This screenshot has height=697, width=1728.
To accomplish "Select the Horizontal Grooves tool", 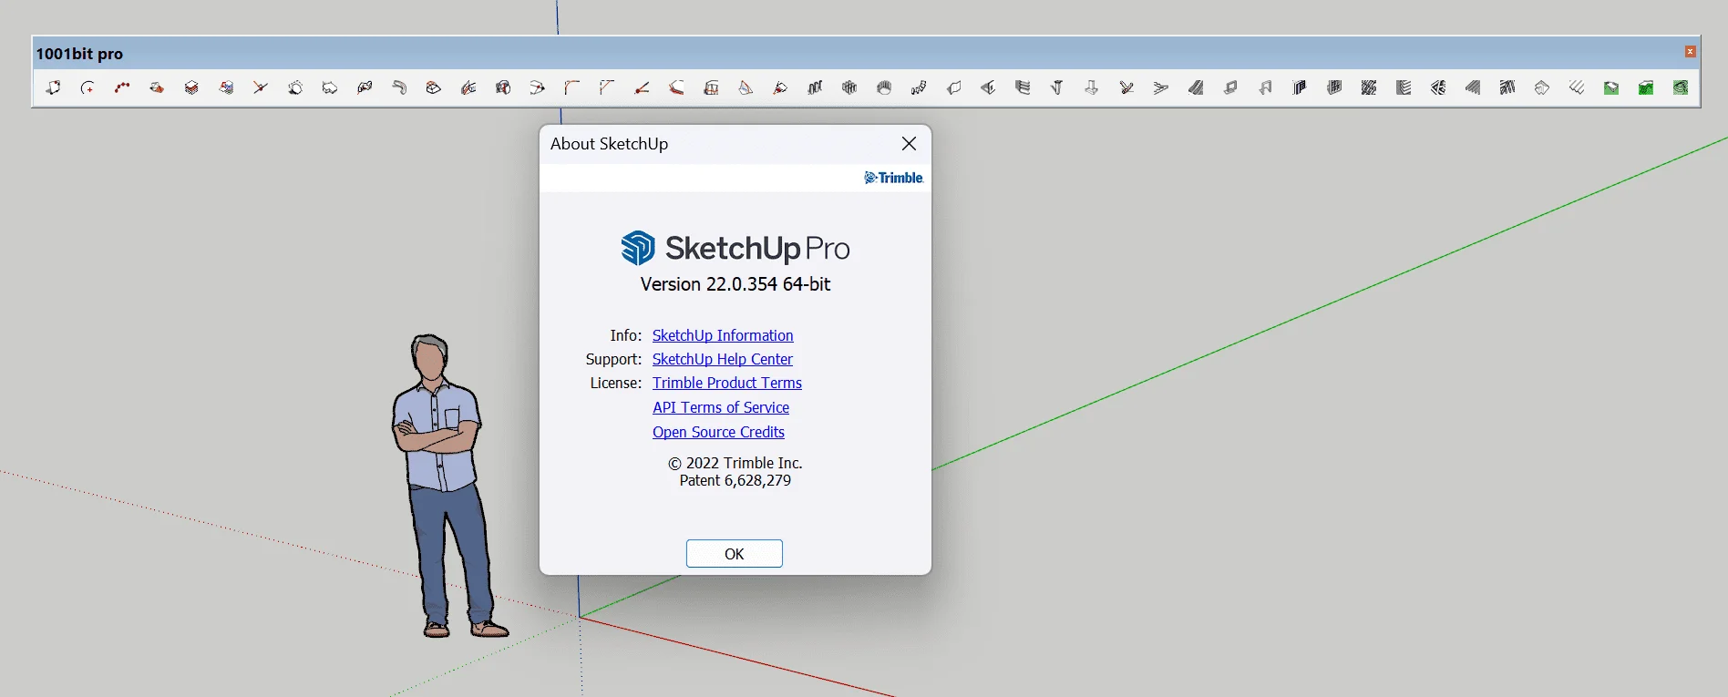I will pyautogui.click(x=1023, y=87).
